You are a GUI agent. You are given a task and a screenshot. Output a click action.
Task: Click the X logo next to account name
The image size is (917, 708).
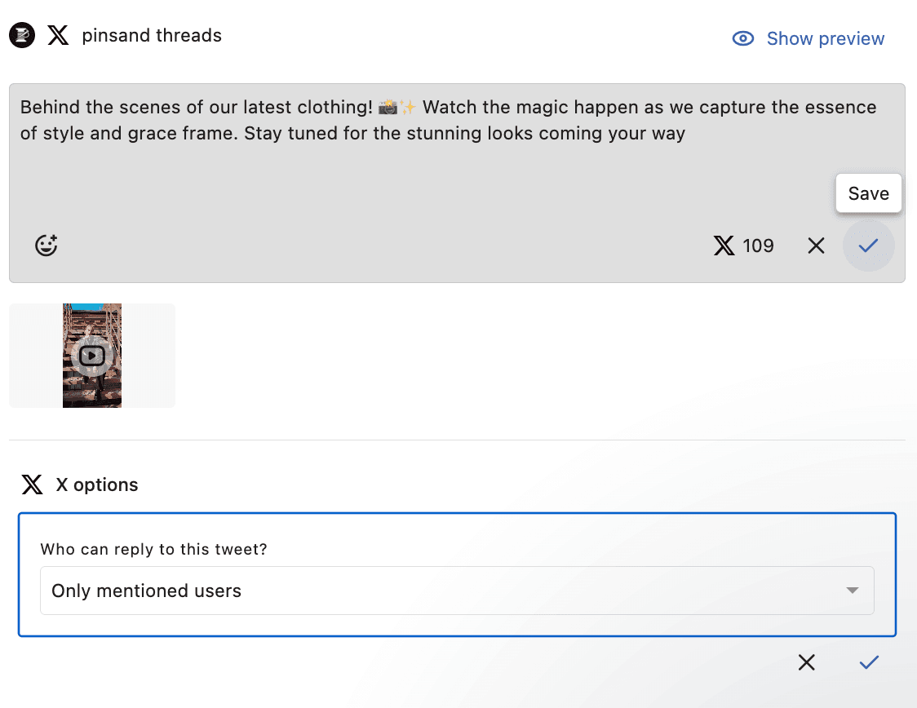pyautogui.click(x=58, y=36)
